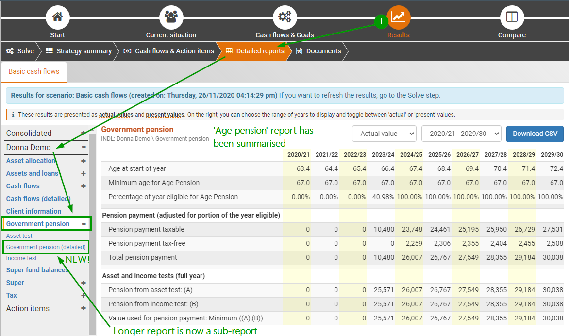Click the Start home icon
The height and width of the screenshot is (336, 569).
57,17
